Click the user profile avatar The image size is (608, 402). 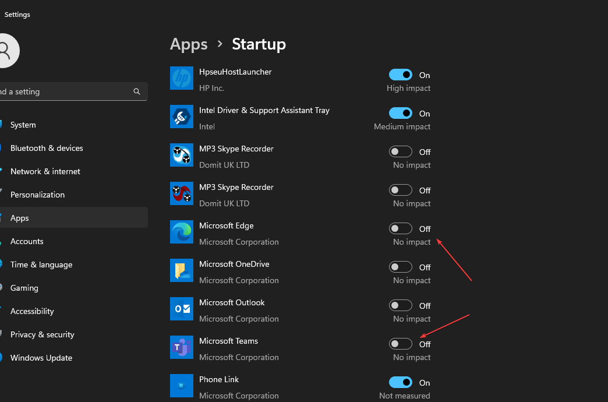coord(6,51)
